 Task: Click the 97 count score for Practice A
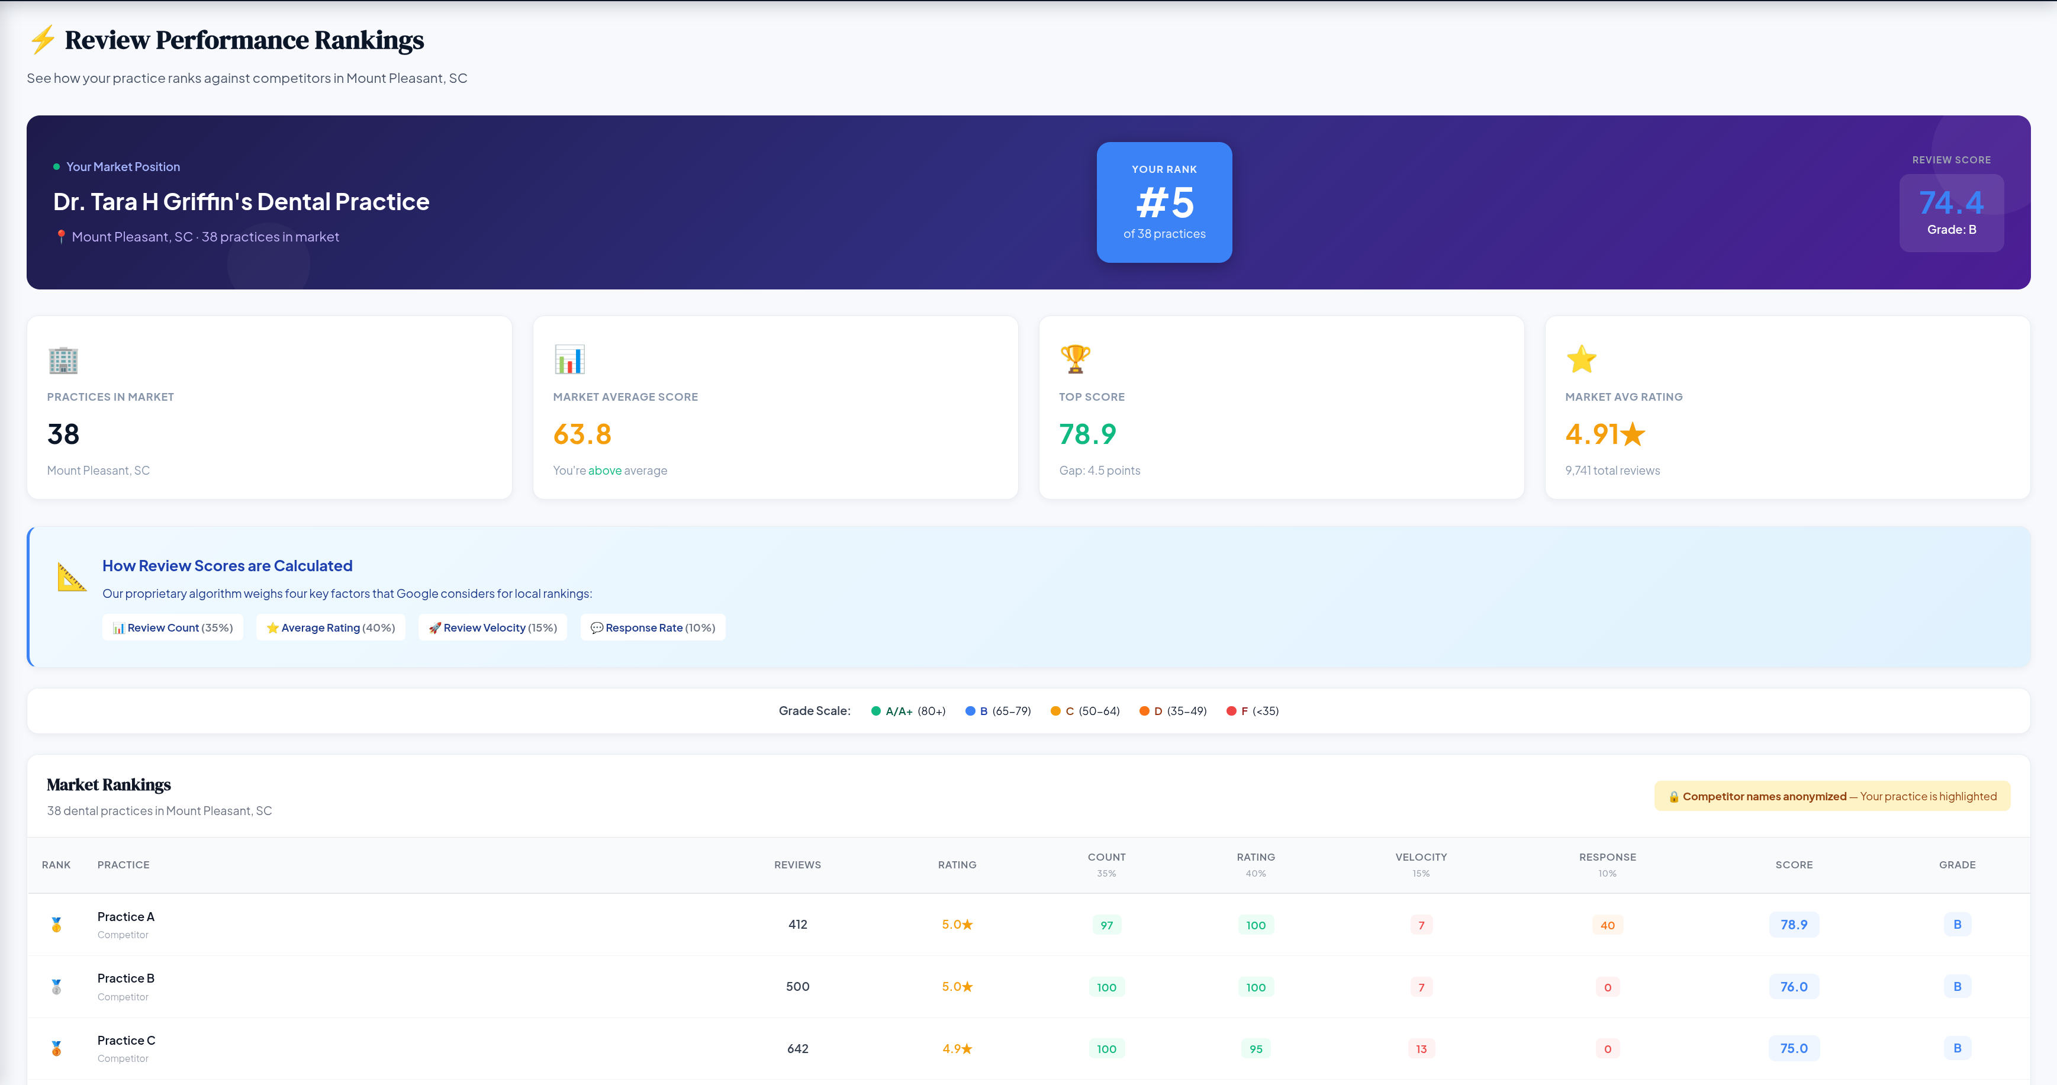coord(1107,925)
